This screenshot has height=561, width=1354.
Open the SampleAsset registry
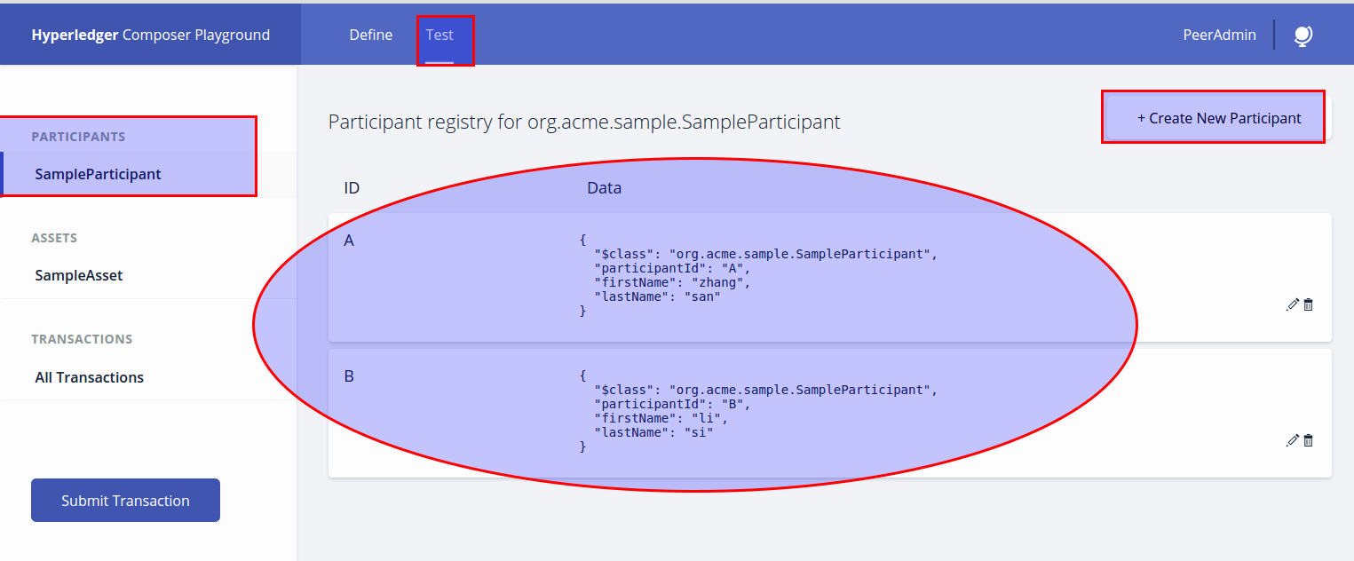click(x=79, y=275)
